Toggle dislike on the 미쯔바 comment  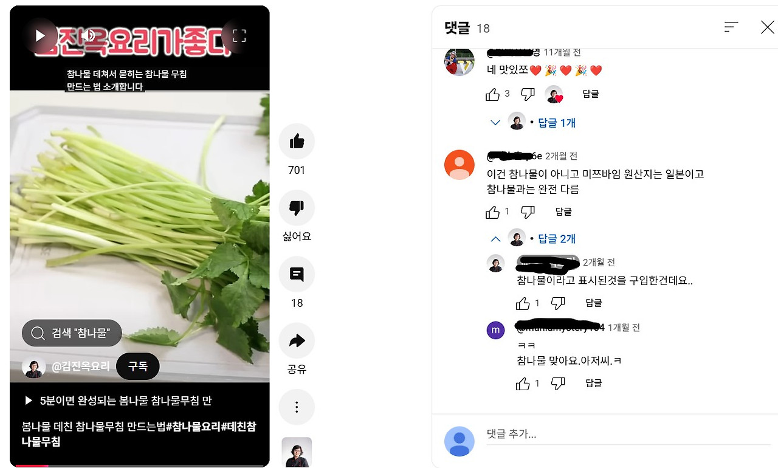tap(528, 212)
